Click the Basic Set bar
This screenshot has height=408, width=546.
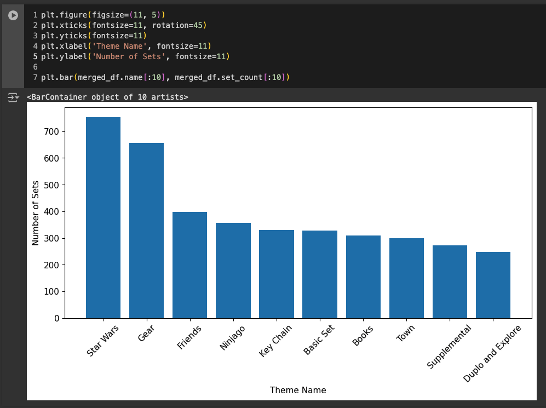click(320, 274)
